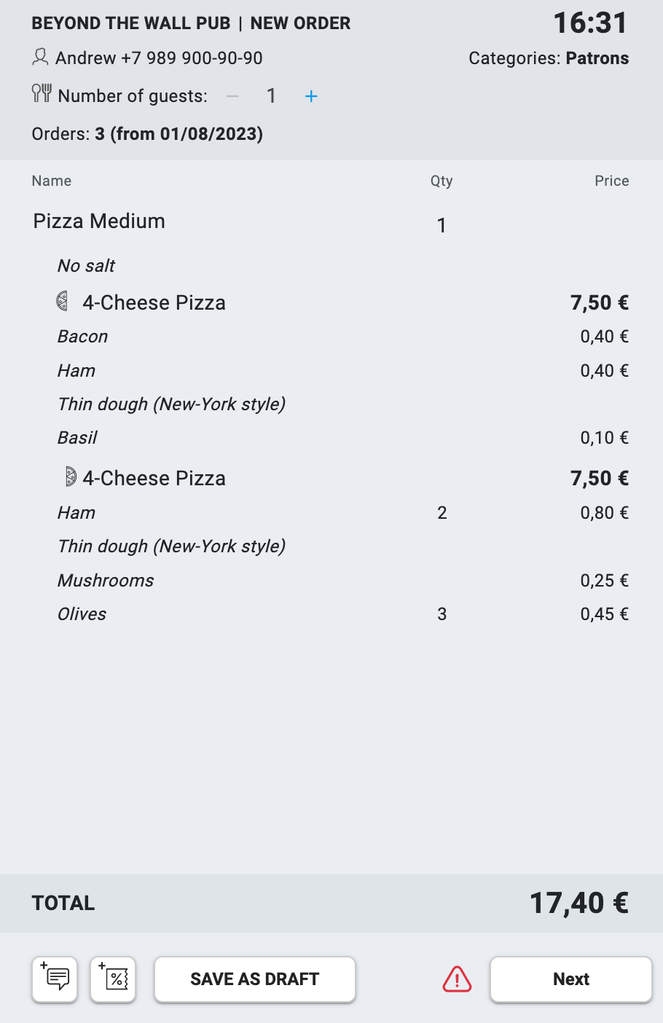Viewport: 663px width, 1023px height.
Task: Select the No salt modifier line
Action: pyautogui.click(x=86, y=266)
